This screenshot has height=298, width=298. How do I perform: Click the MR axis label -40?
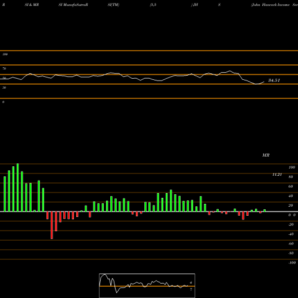(291, 234)
